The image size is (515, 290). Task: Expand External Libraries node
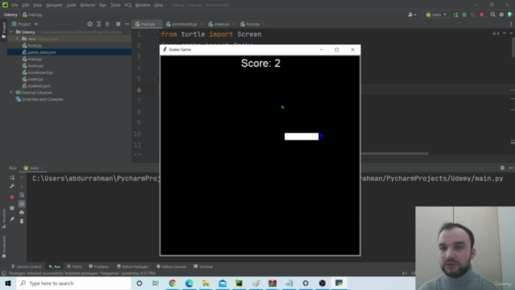point(11,93)
